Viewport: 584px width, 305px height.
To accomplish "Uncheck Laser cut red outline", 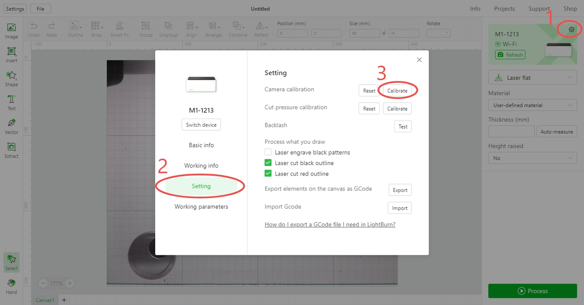I will tap(268, 174).
